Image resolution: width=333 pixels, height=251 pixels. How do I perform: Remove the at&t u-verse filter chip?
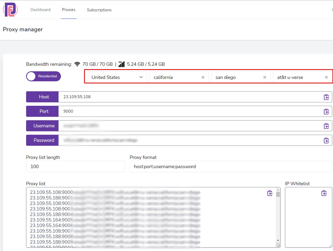[x=326, y=77]
